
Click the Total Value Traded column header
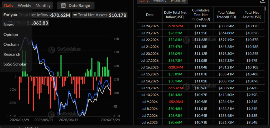[x=226, y=15]
